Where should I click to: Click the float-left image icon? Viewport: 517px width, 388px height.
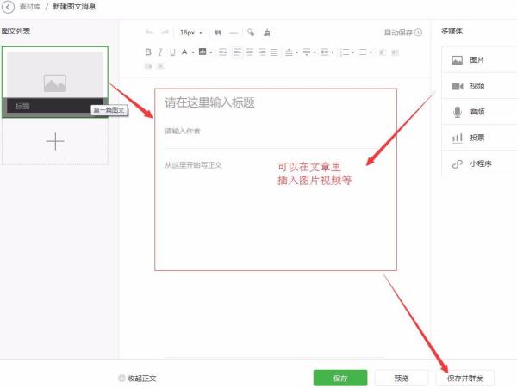(383, 52)
